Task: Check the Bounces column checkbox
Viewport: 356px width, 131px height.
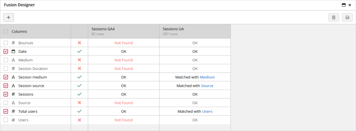Action: pyautogui.click(x=6, y=43)
